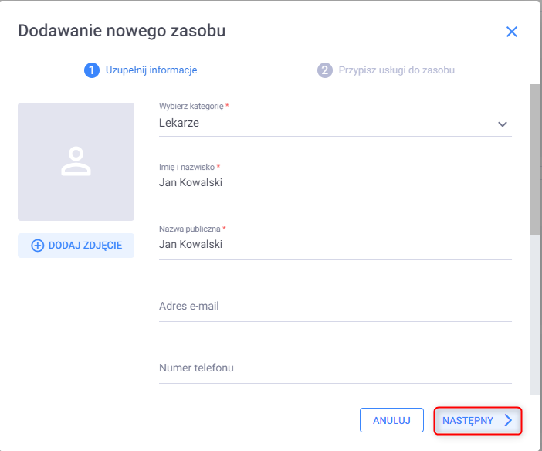The height and width of the screenshot is (451, 542).
Task: Open the Wybierz kategorię field showing Lekarze
Action: [x=324, y=123]
